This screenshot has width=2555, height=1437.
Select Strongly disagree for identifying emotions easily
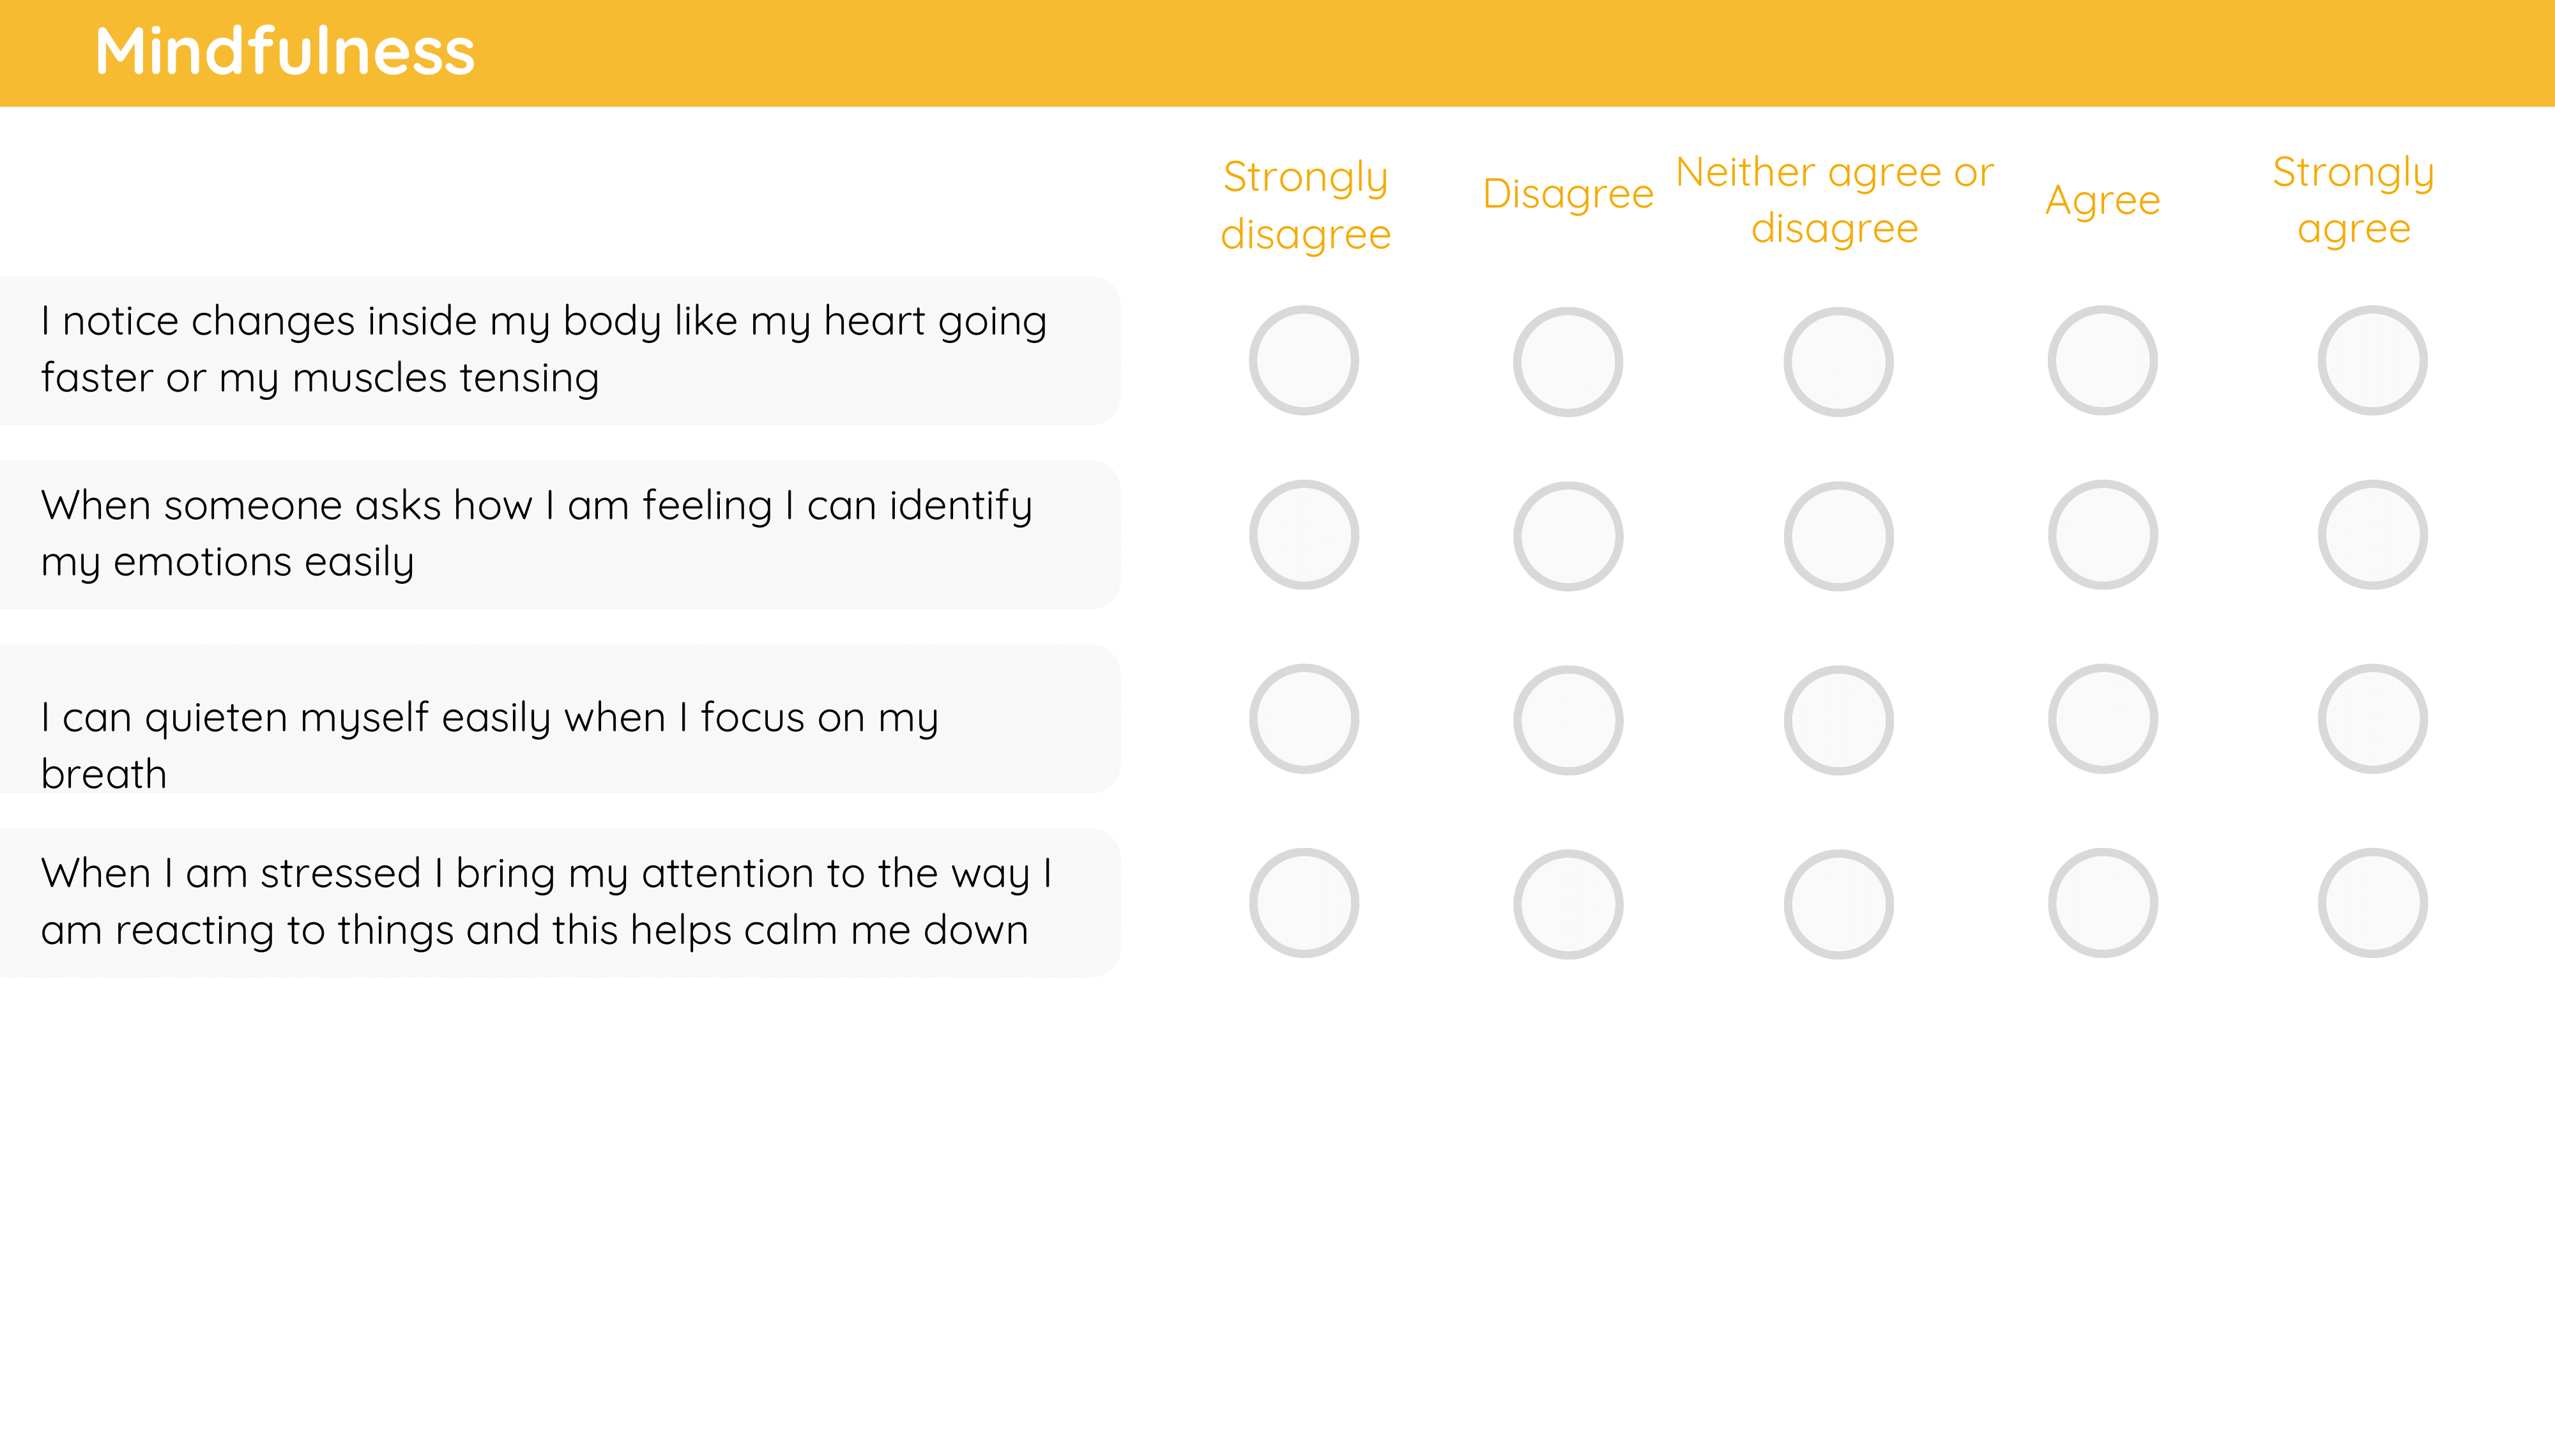[x=1303, y=535]
